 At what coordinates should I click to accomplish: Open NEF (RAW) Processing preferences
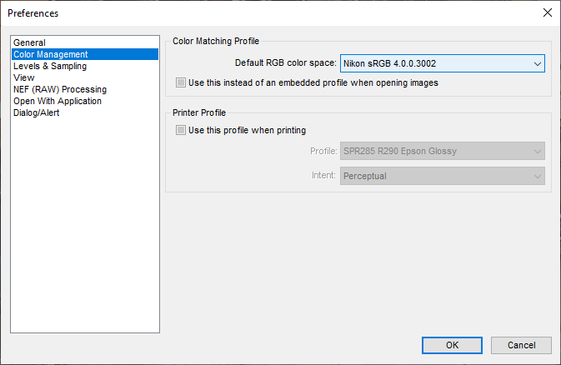tap(85, 89)
